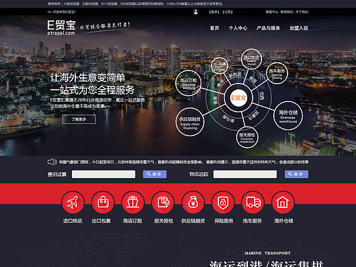The image size is (356, 267).
Task: Click the Shipping booking circle in diagram
Action: click(188, 83)
